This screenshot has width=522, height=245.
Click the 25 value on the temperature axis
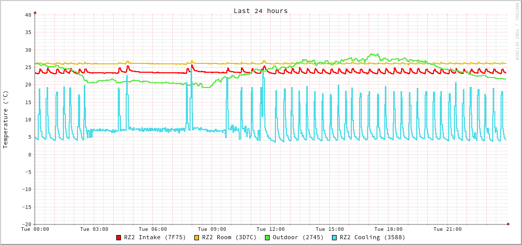tap(28, 67)
